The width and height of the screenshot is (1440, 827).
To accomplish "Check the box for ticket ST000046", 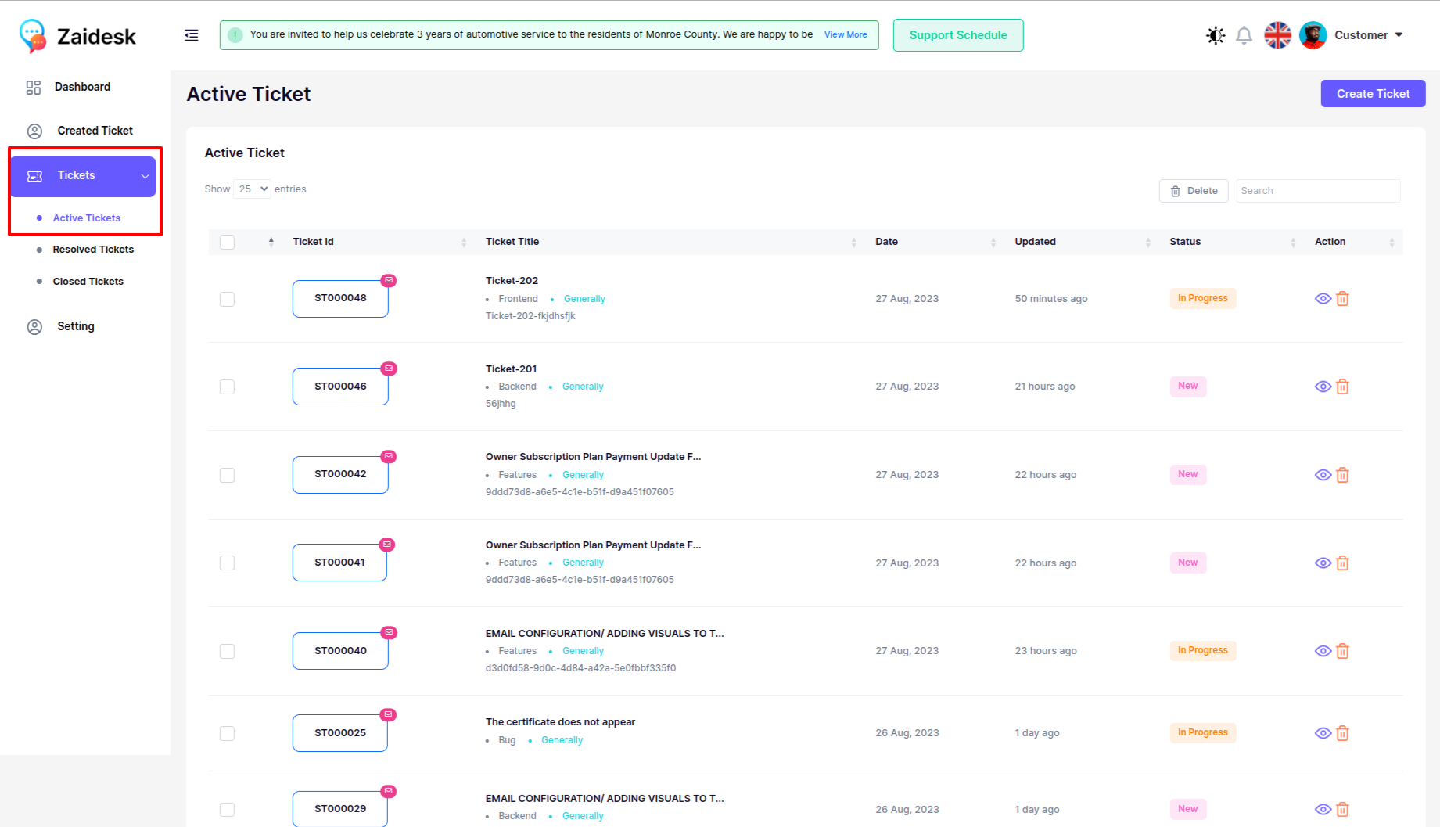I will click(x=227, y=387).
